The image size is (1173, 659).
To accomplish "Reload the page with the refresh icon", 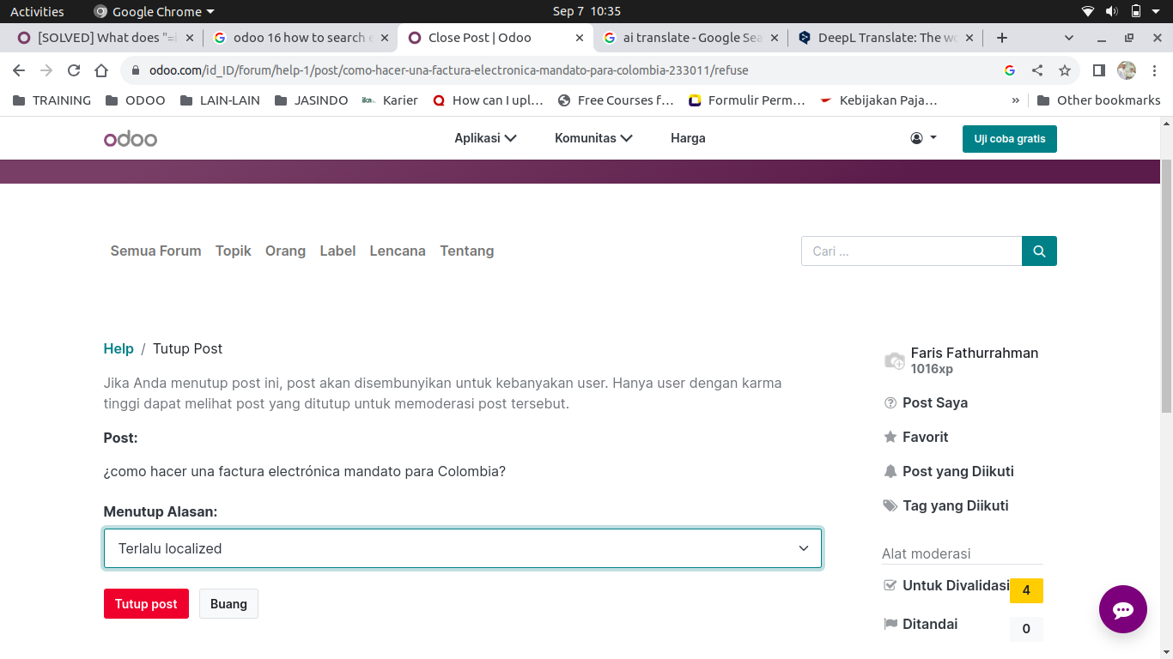I will pos(74,70).
